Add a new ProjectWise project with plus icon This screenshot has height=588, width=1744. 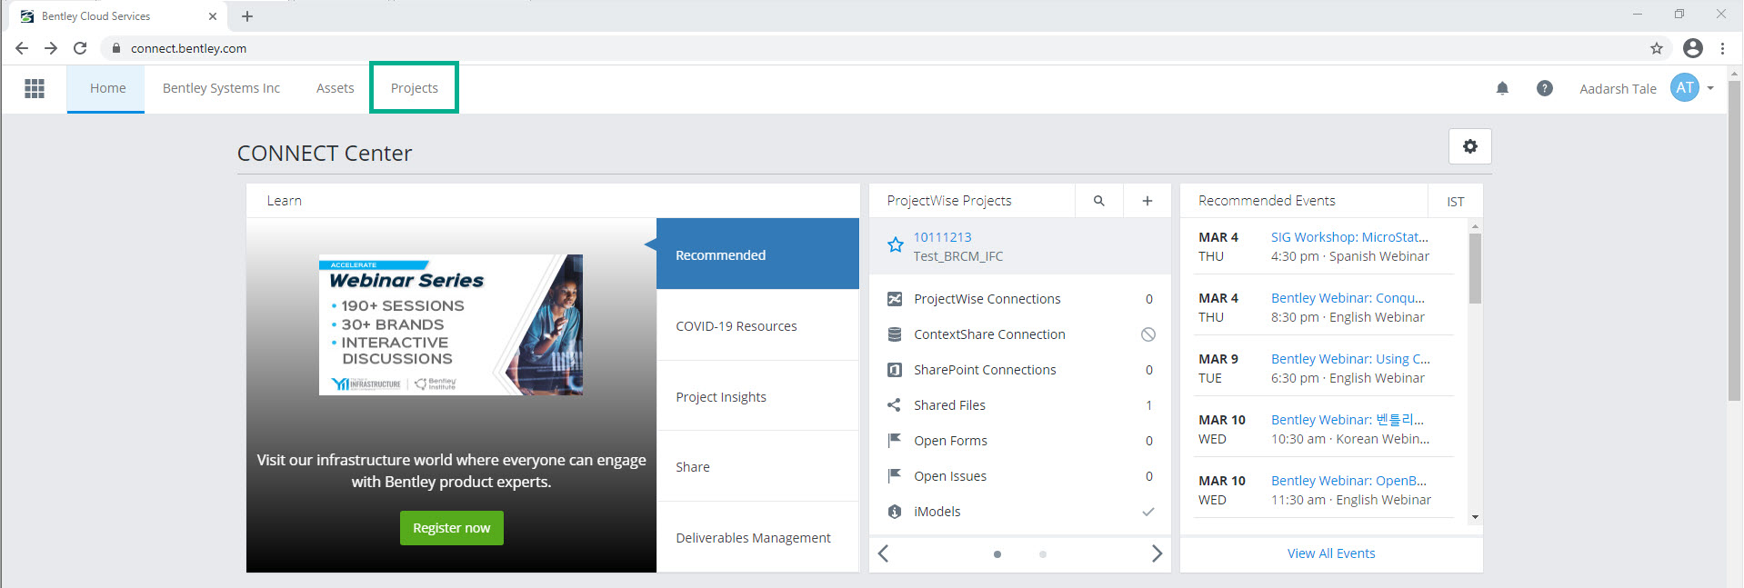point(1147,201)
